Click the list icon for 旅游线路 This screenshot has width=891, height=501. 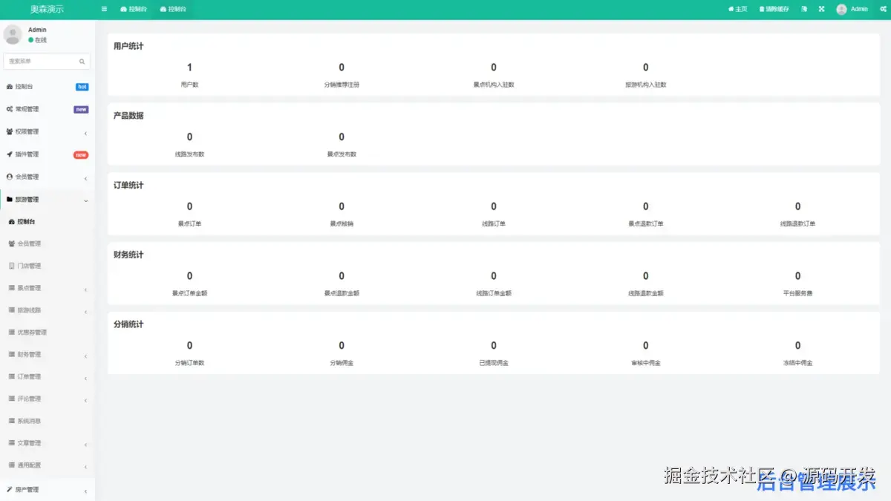point(12,310)
